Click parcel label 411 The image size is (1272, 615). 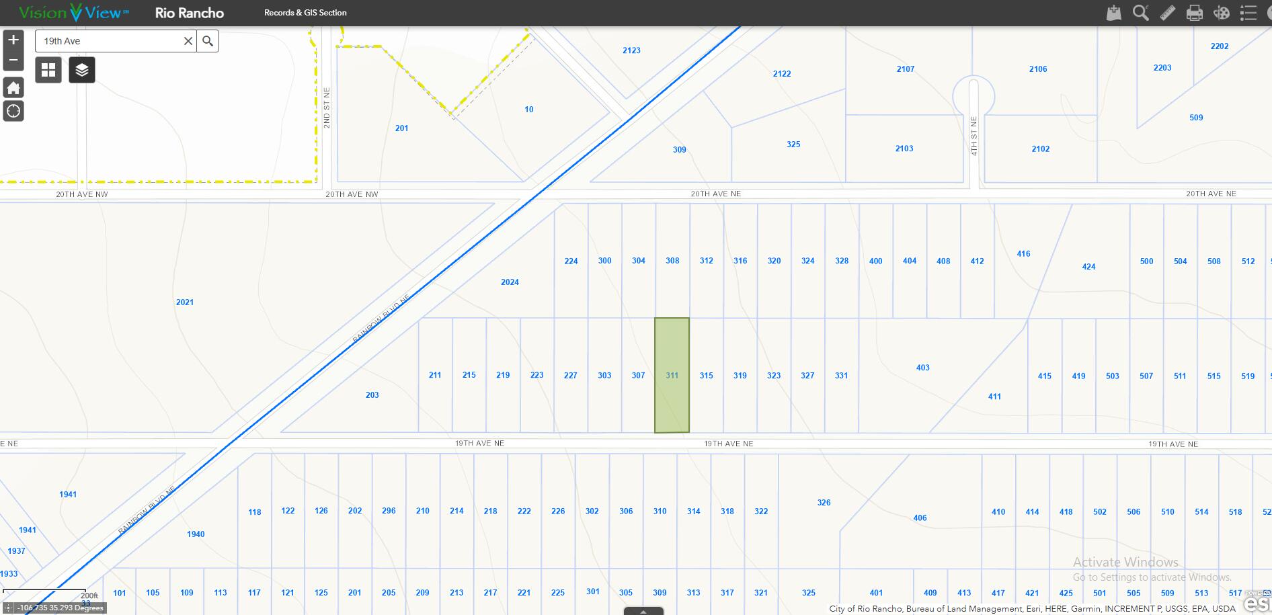994,397
